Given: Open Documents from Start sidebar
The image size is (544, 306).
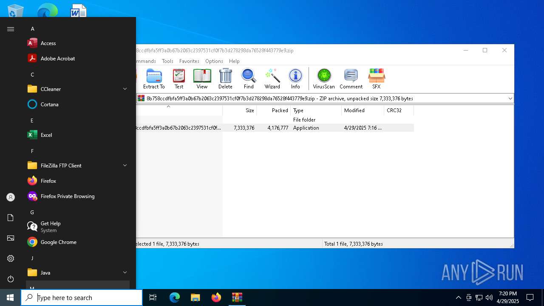Looking at the screenshot, I should pos(11,218).
